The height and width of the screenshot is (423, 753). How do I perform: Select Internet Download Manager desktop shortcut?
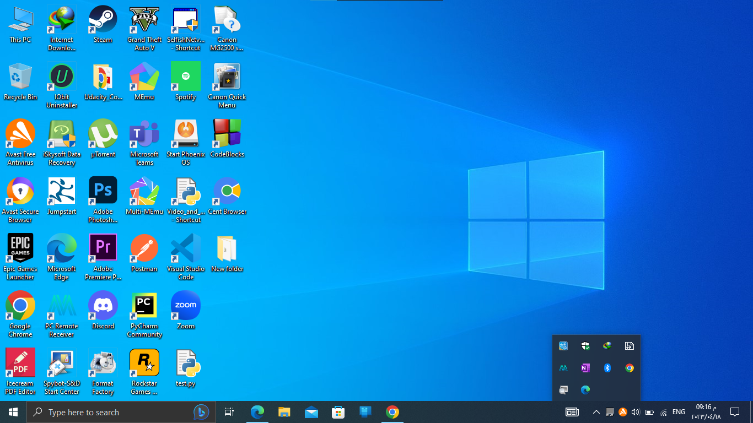click(62, 29)
